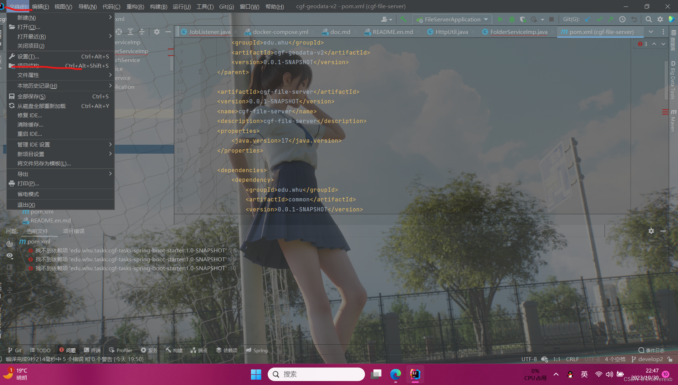
Task: Enable 省电模式 in the file menu
Action: pos(28,194)
